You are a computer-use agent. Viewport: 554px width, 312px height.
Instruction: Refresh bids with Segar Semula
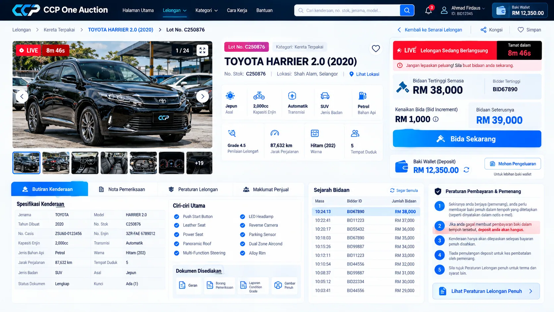[x=404, y=190]
